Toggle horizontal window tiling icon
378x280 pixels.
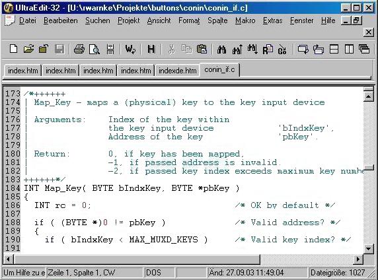pos(334,49)
